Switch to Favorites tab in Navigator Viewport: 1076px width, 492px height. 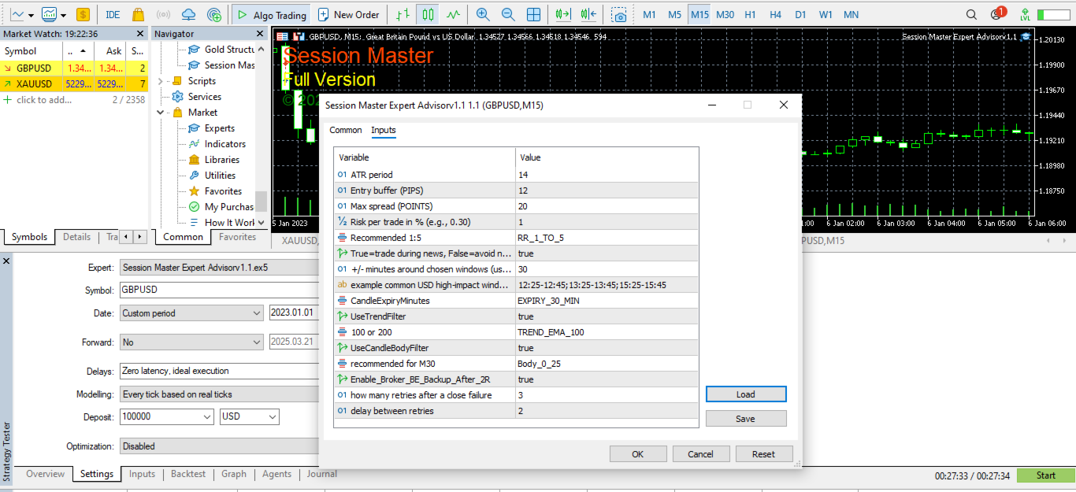pos(237,237)
